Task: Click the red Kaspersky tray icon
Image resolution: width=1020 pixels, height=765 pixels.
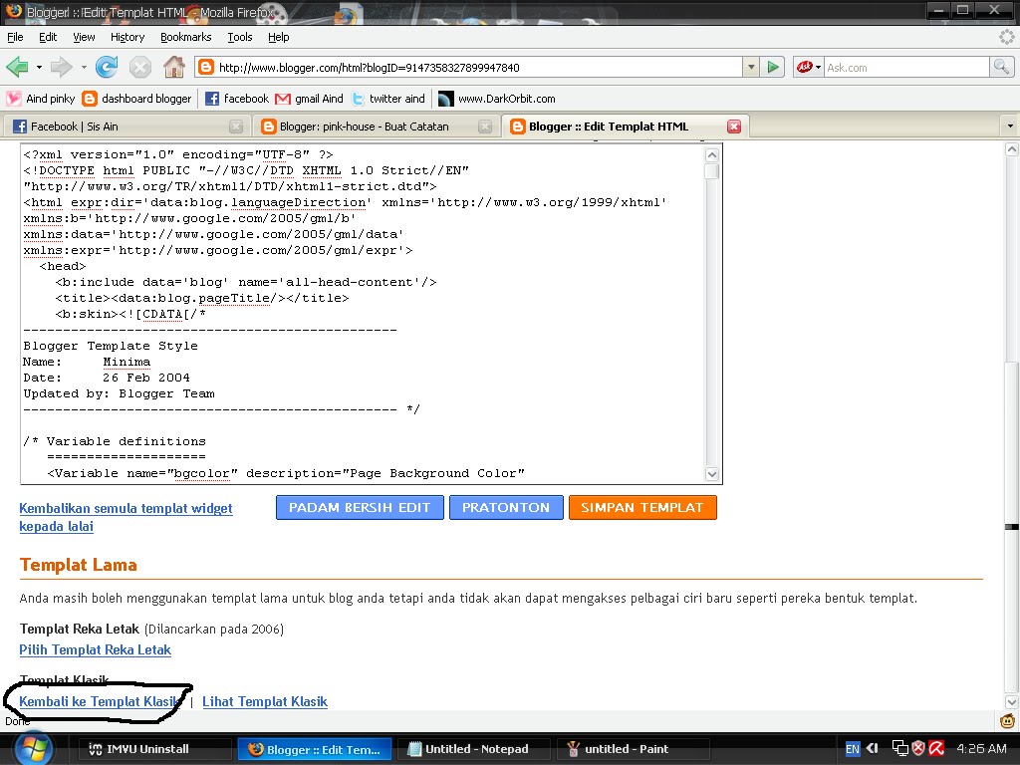Action: (x=936, y=748)
